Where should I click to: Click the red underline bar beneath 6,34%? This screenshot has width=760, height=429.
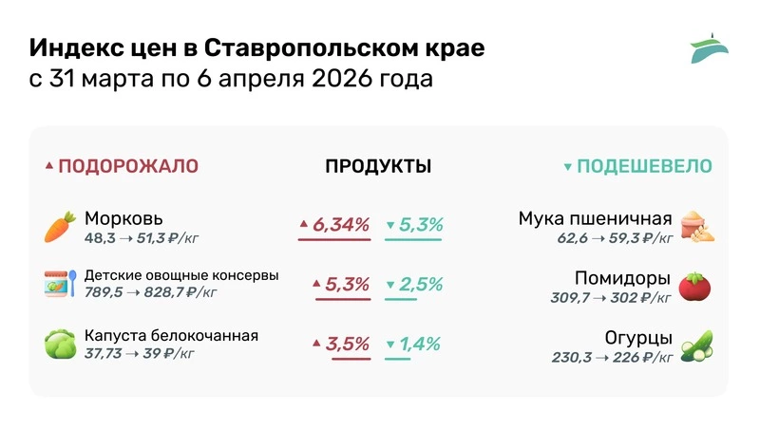point(333,240)
